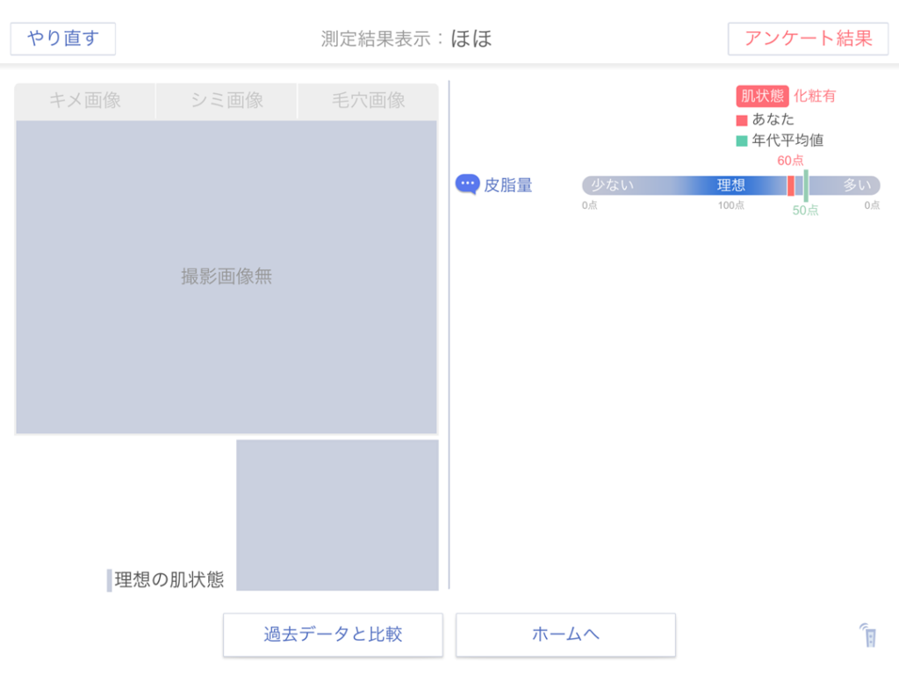Click the green average marker on bar

pyautogui.click(x=806, y=185)
